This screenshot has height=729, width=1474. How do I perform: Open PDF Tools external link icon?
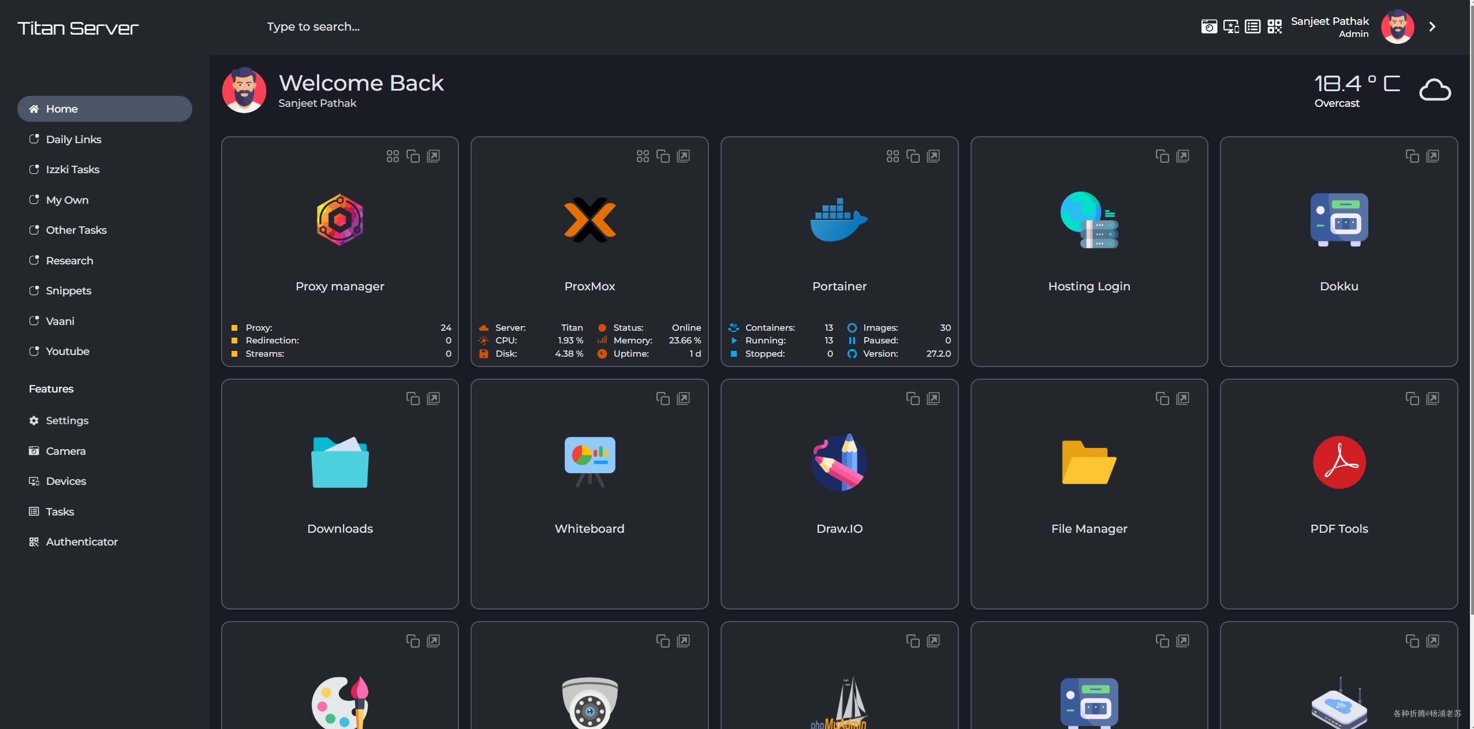[1432, 398]
